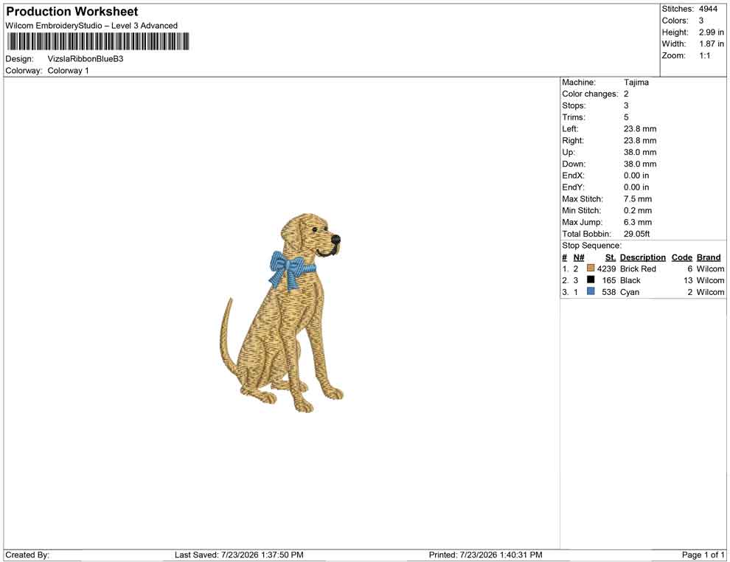Viewport: 730px width, 562px height.
Task: Click the 'Black' description in stop sequence
Action: (x=630, y=280)
